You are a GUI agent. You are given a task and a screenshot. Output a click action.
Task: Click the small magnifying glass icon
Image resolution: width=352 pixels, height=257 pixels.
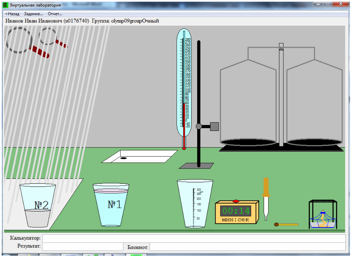coord(53,38)
